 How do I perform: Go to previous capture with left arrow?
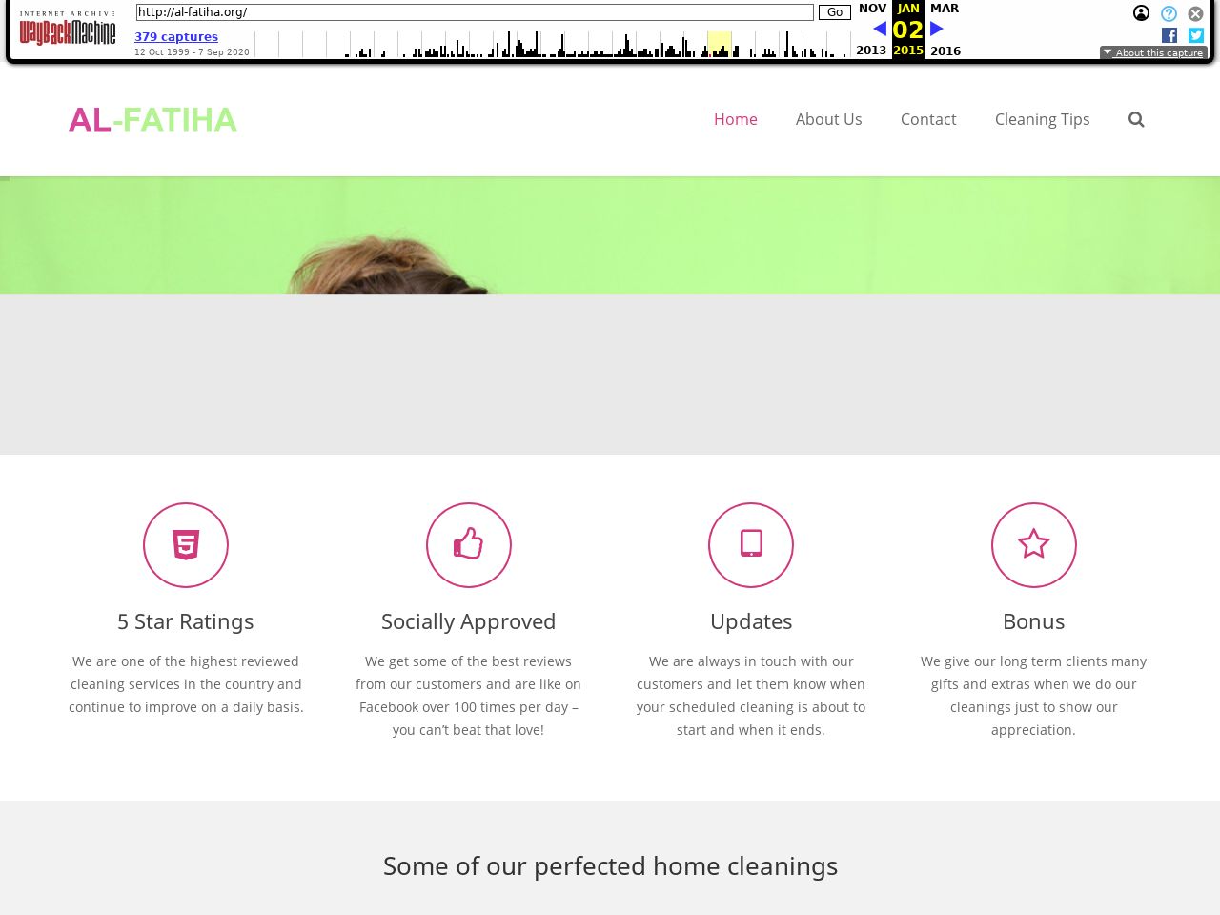point(879,29)
